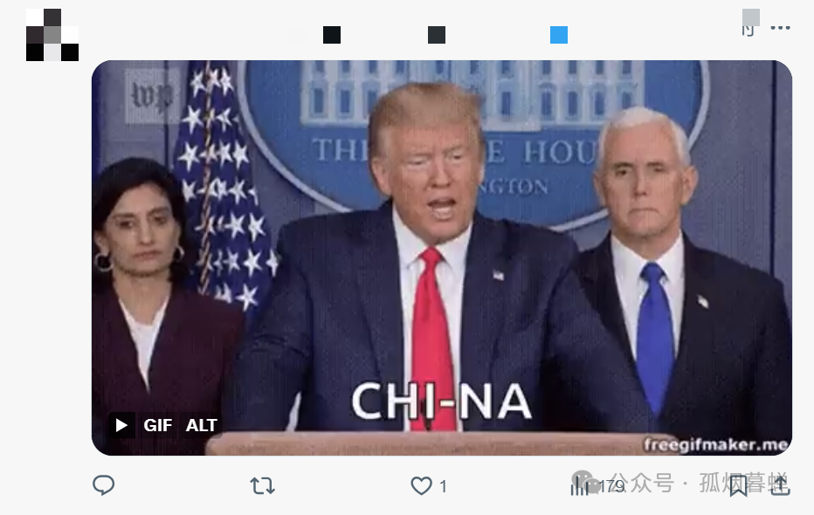Open the three-dot more options menu

[x=780, y=27]
